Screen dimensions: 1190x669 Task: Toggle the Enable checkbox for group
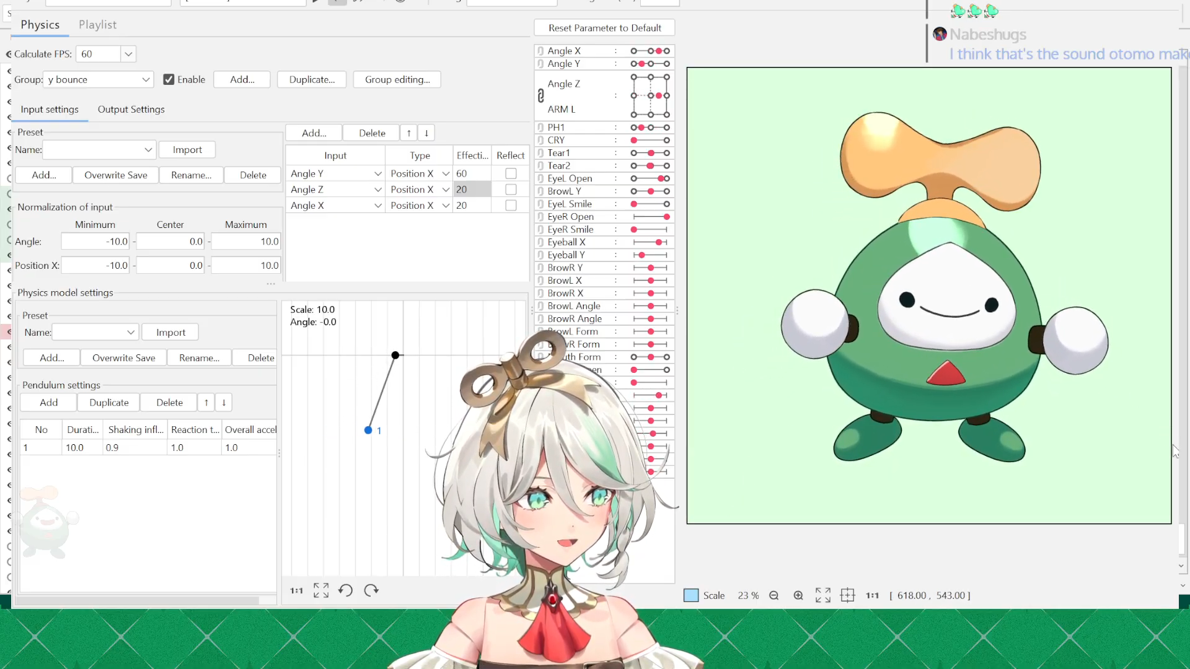169,79
